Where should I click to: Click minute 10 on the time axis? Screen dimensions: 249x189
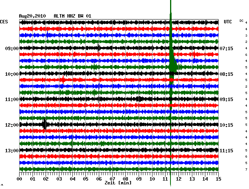pos(152,179)
